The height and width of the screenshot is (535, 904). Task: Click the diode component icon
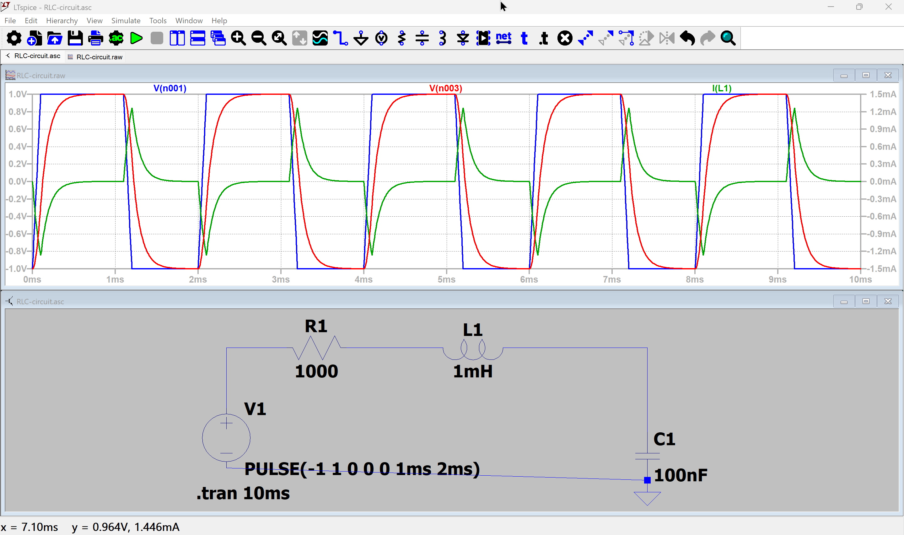[463, 38]
